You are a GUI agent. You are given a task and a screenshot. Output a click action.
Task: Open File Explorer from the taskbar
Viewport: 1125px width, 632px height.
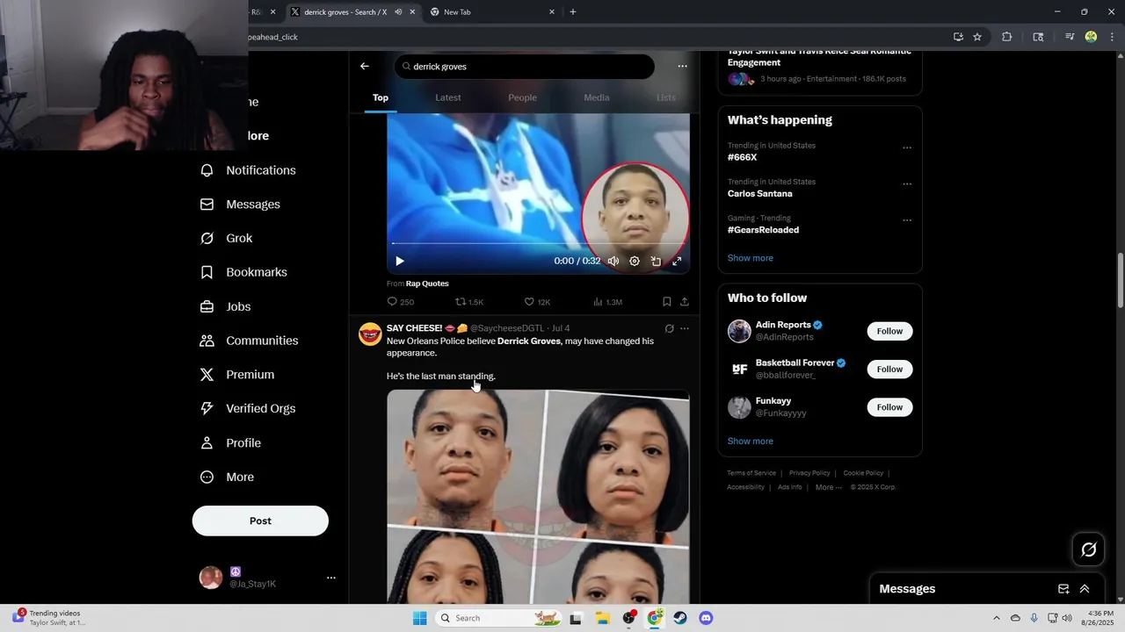coord(603,618)
